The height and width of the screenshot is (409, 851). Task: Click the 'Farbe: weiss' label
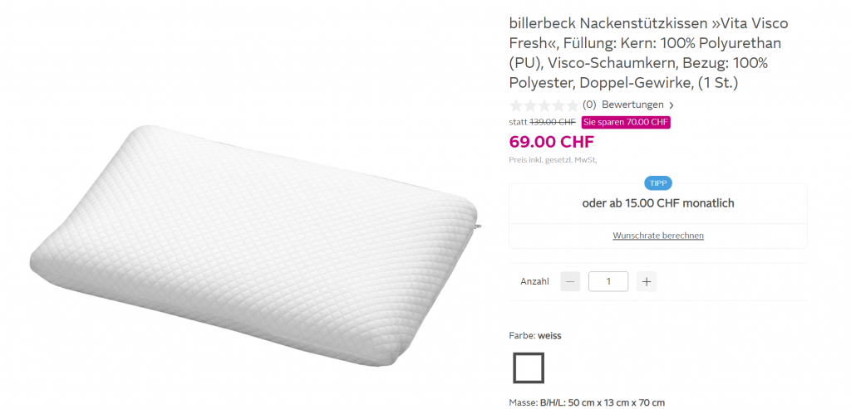(x=537, y=336)
